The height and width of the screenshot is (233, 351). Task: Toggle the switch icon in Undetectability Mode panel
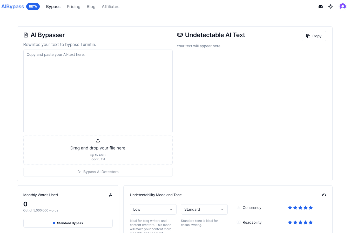(x=324, y=195)
